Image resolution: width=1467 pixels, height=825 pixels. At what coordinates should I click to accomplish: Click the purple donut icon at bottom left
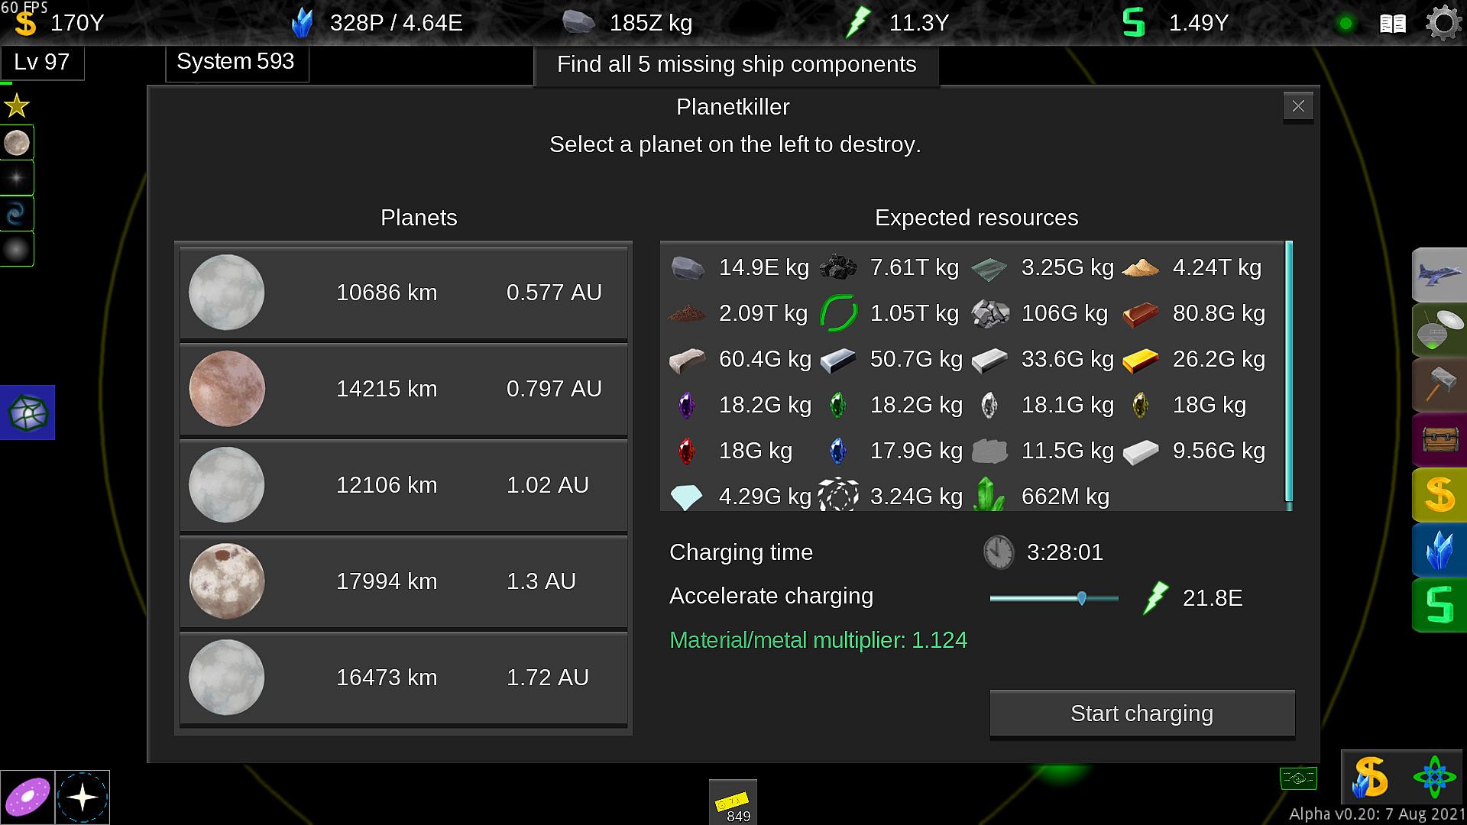click(28, 797)
